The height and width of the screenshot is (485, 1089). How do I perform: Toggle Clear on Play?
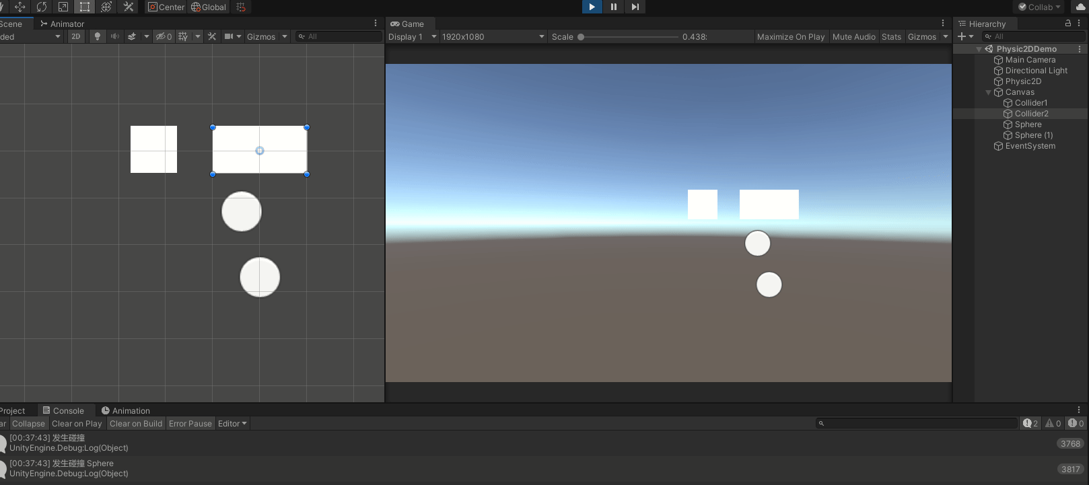point(77,423)
